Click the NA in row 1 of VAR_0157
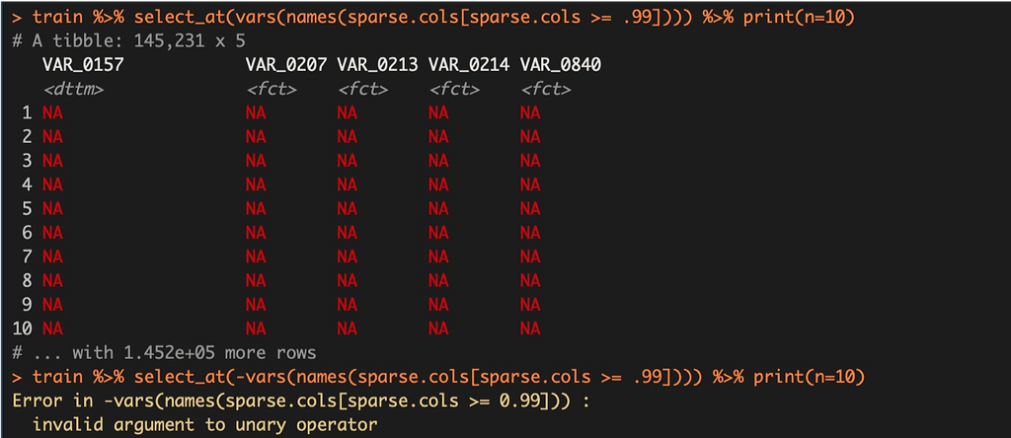 (53, 113)
